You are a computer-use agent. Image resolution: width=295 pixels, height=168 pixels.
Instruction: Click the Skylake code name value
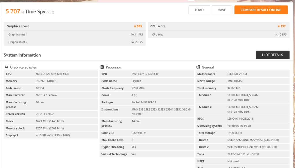(136, 81)
